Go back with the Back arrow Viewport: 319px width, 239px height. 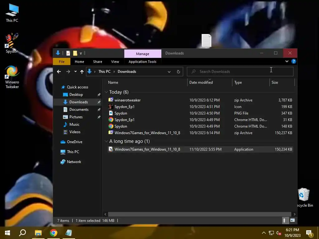(x=59, y=72)
